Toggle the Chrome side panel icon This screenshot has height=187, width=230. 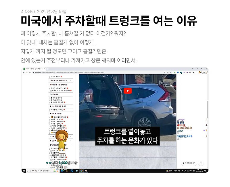[196, 72]
